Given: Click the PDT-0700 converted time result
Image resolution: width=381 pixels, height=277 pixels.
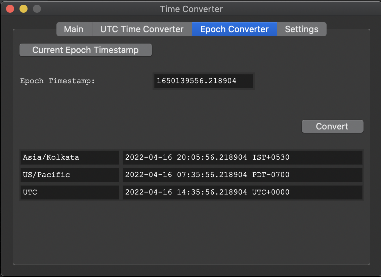Looking at the screenshot, I should (242, 175).
